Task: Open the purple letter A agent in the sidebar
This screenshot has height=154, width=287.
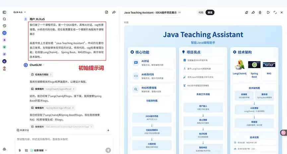Action: click(4, 40)
